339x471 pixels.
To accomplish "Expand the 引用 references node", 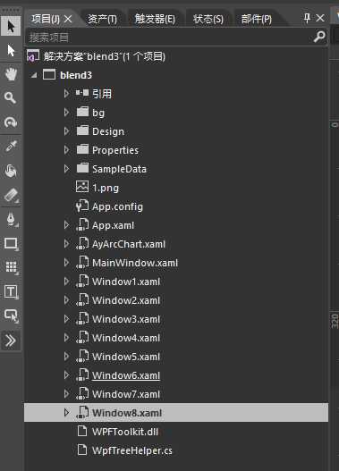I will [67, 94].
